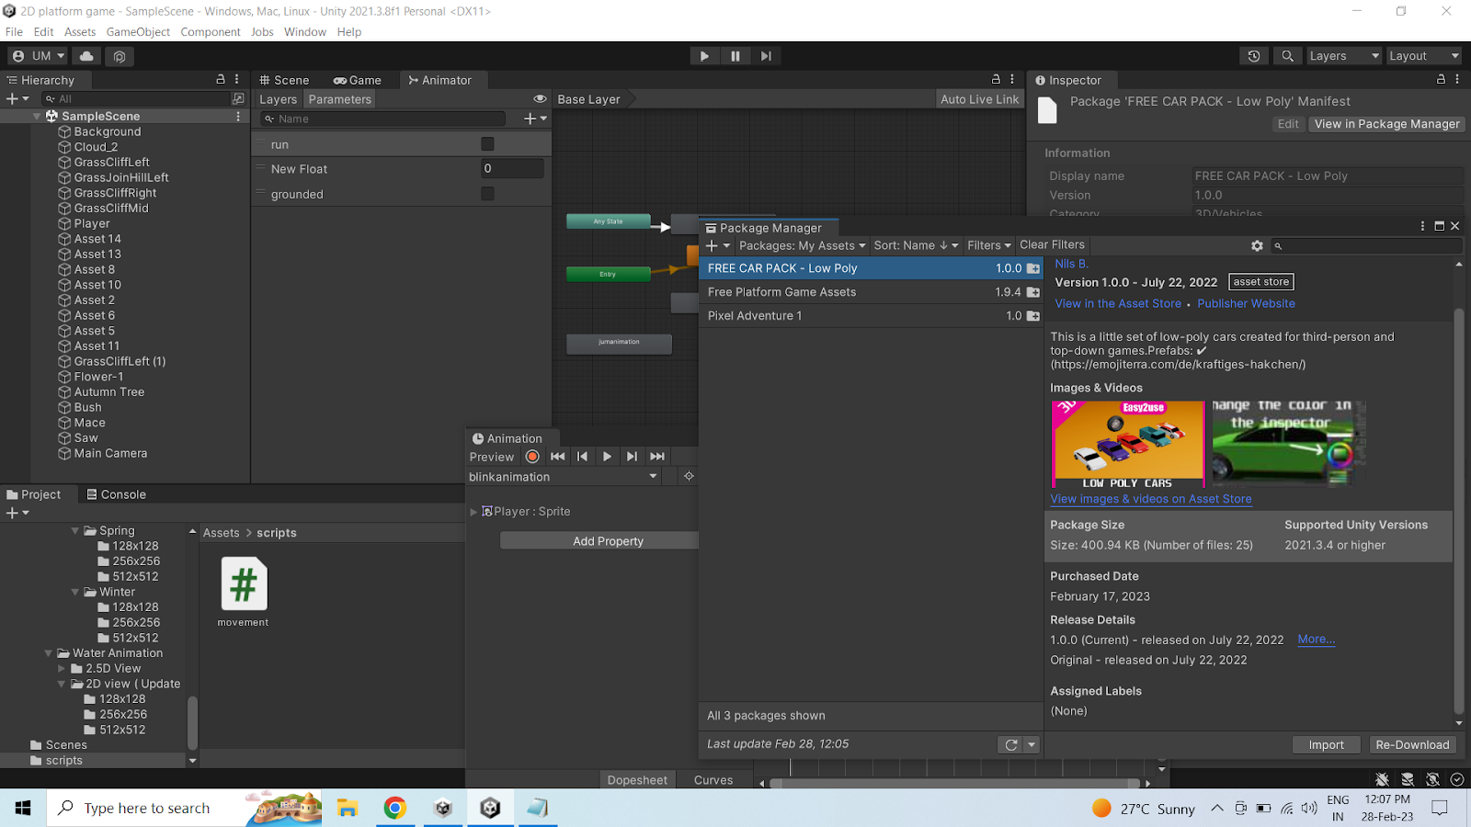The image size is (1471, 827).
Task: Open File Explorer from the taskbar
Action: (348, 808)
